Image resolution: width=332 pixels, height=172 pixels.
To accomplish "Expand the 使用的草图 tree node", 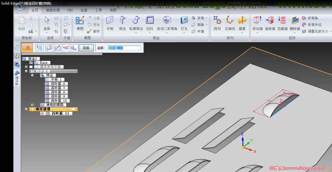I will (33, 105).
